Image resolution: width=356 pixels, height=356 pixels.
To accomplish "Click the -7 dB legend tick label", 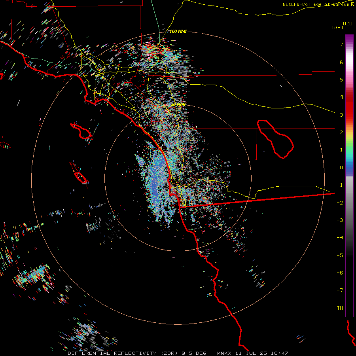I will [x=340, y=290].
